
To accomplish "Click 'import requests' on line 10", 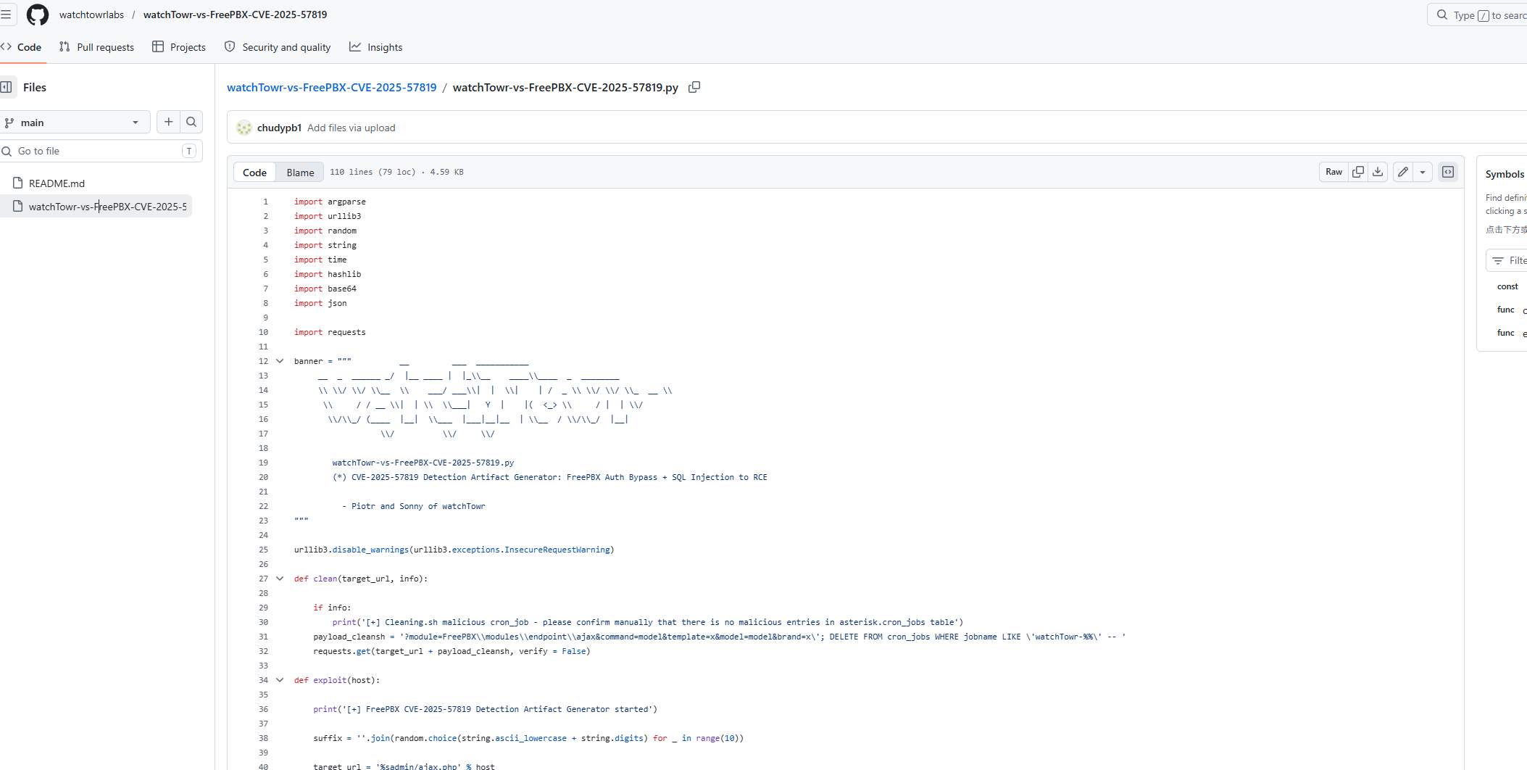I will tap(330, 332).
